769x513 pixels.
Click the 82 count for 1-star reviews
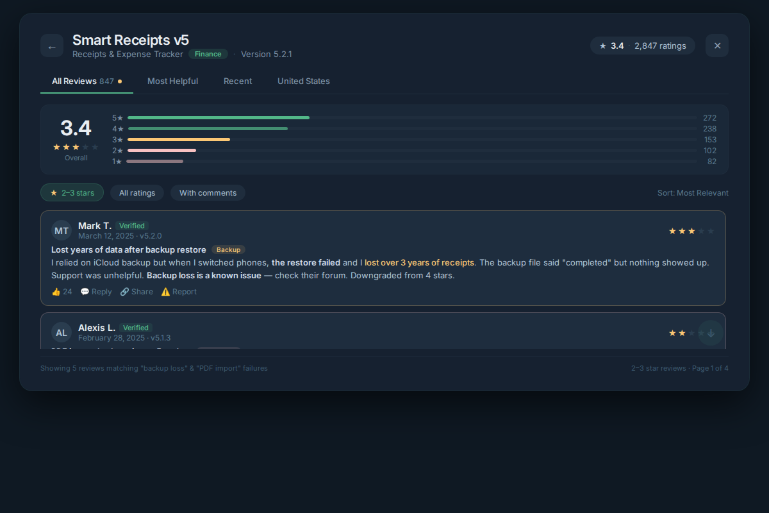tap(712, 162)
